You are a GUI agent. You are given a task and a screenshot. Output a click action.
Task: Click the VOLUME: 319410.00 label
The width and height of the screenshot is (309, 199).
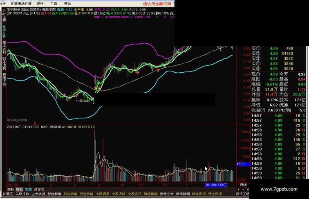click(23, 127)
